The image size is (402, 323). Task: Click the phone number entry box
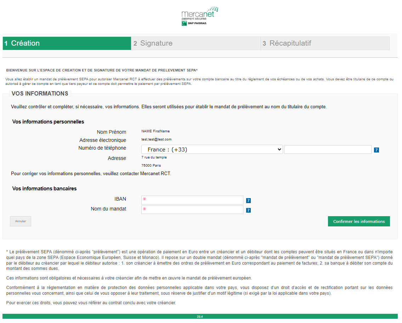coord(327,149)
